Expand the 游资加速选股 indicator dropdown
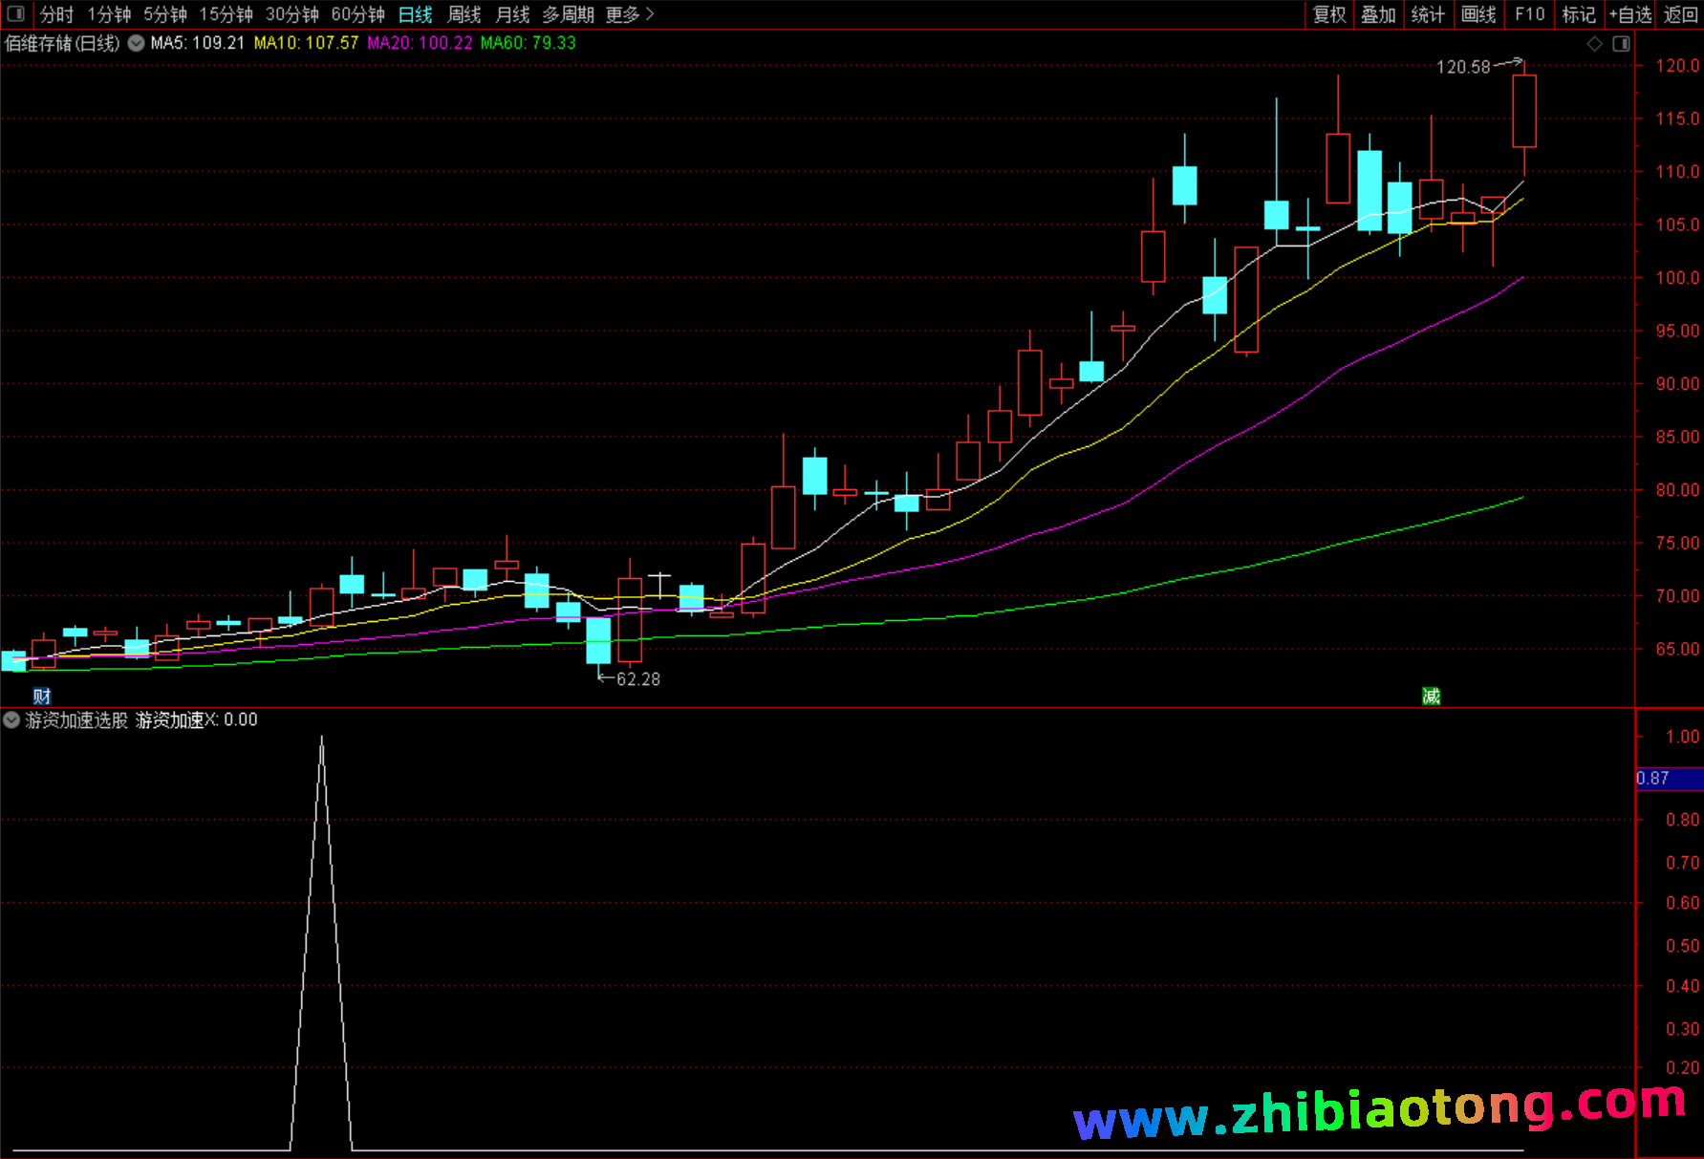1704x1159 pixels. [11, 719]
